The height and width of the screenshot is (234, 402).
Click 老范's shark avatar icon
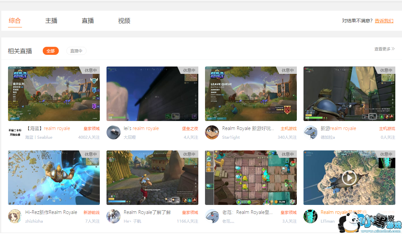pyautogui.click(x=212, y=216)
